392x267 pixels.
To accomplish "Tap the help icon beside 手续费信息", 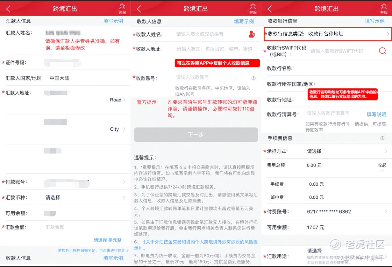I will pyautogui.click(x=382, y=138).
